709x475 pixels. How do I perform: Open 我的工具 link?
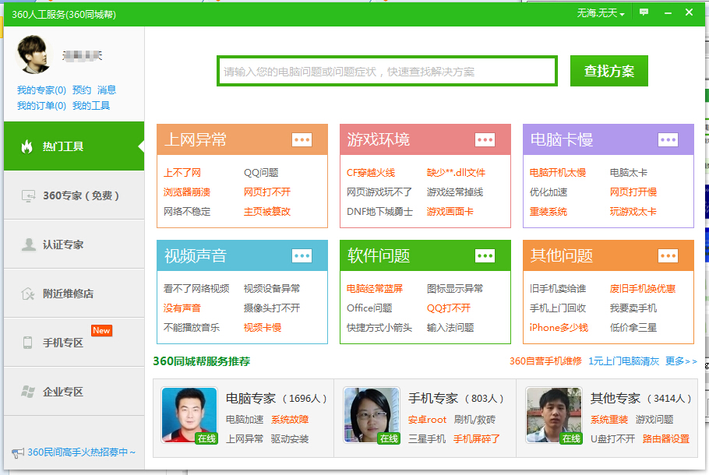click(x=91, y=106)
